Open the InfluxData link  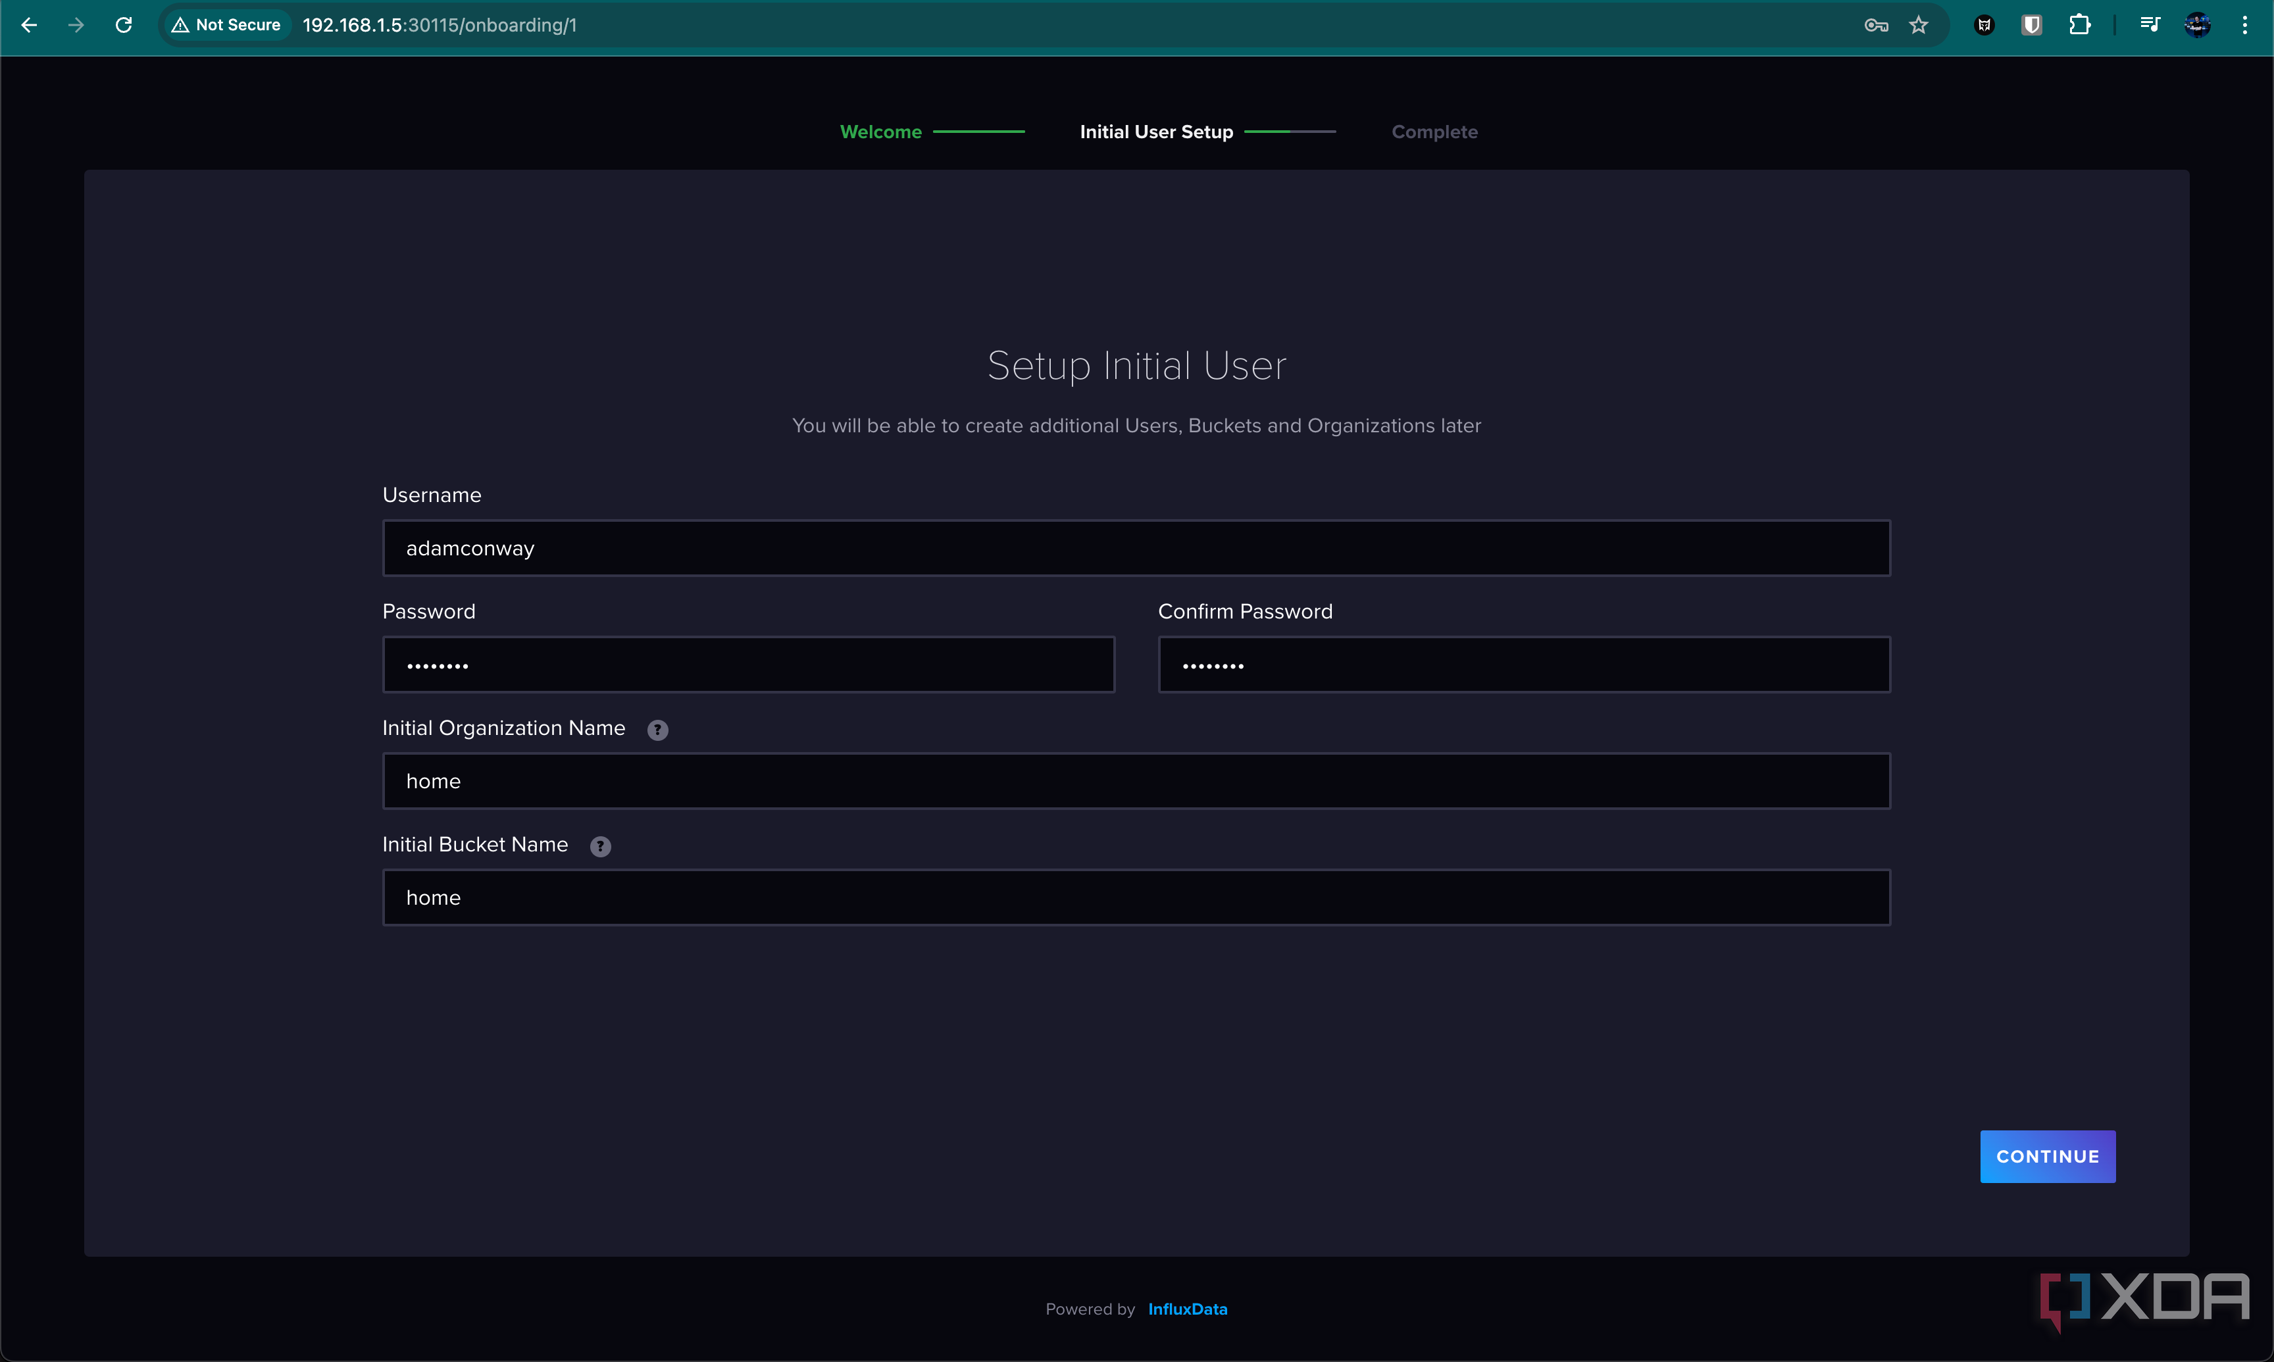(x=1188, y=1309)
